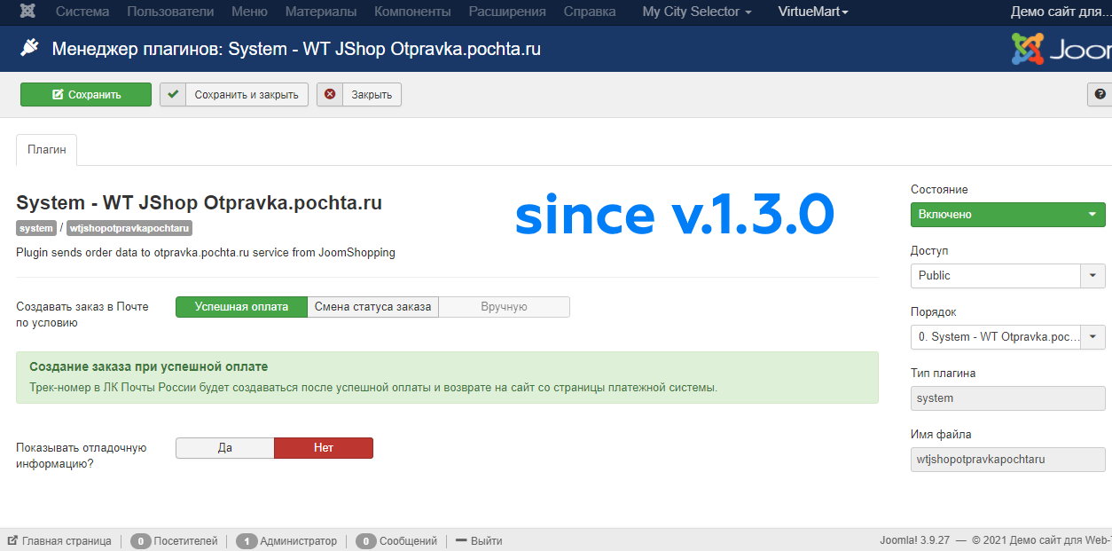1112x551 pixels.
Task: Click the red close icon beside Закрыть
Action: 330,95
